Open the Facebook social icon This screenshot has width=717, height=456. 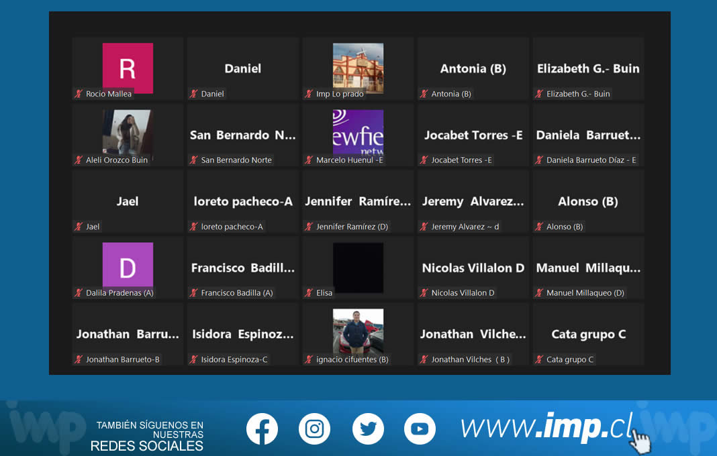pos(262,429)
